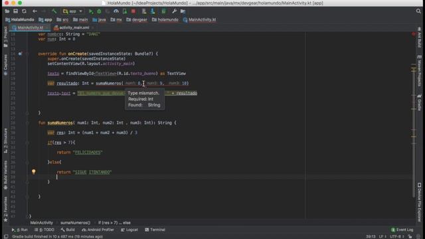This screenshot has height=239, width=425.
Task: Launch the profiler gauge icon
Action: (116, 11)
